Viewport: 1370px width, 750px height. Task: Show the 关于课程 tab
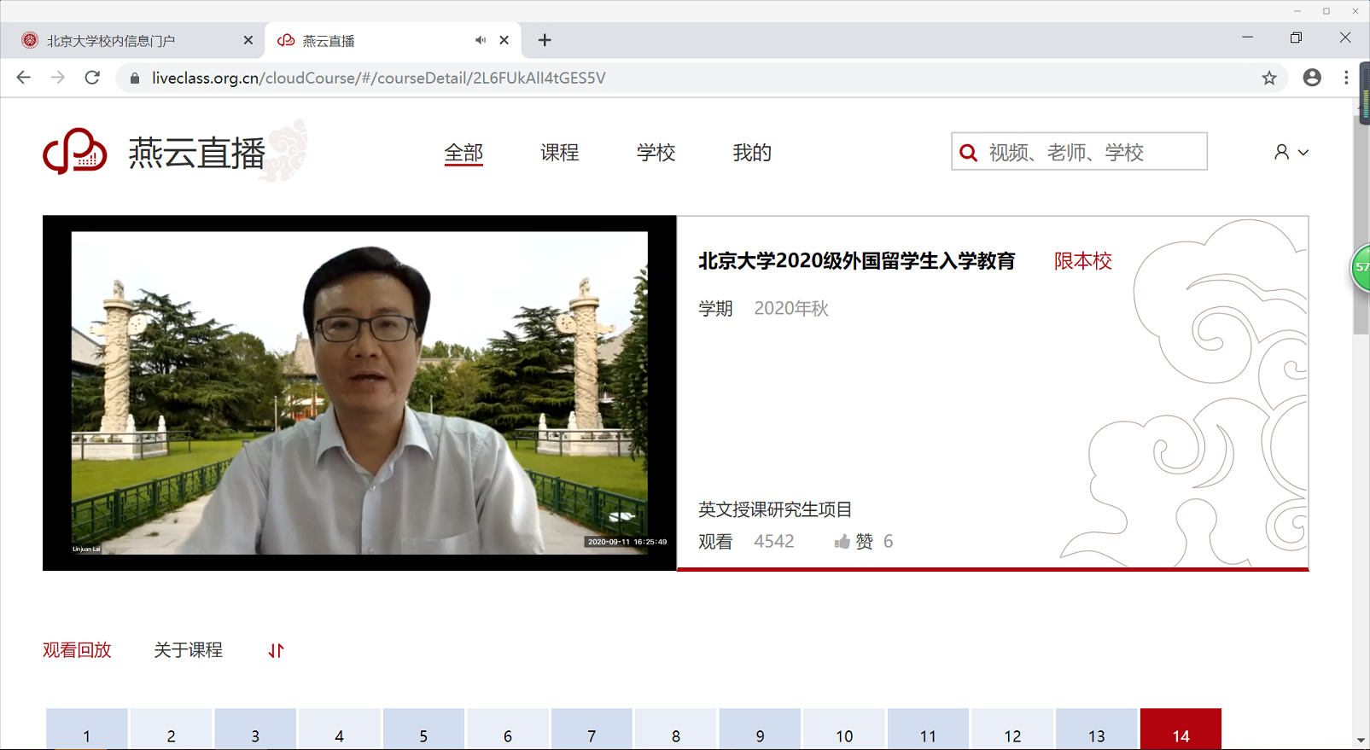point(188,650)
